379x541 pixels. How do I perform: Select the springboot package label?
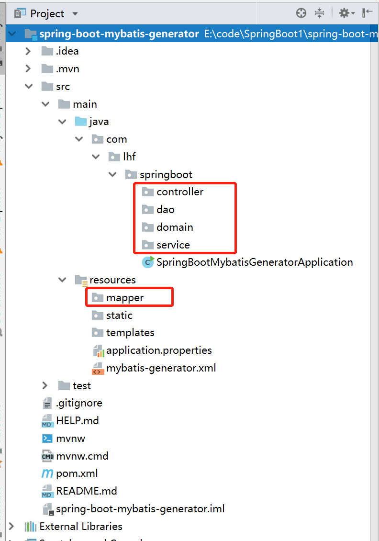point(166,175)
